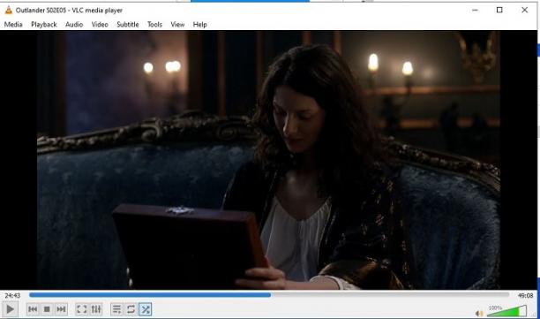Open the Subtitle menu
Screen dimensions: 540x319
pyautogui.click(x=128, y=25)
